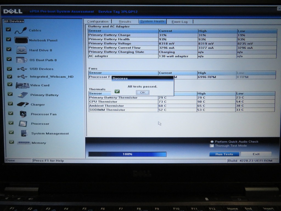This screenshot has height=211, width=281.
Task: Switch to the Event Log tab
Action: coord(179,22)
